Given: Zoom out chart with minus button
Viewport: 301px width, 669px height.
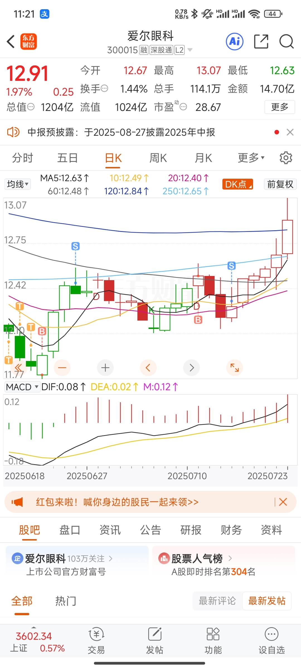Looking at the screenshot, I should pos(62,368).
